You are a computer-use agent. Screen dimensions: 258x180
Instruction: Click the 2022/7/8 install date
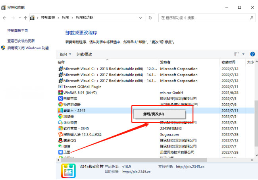(229, 122)
